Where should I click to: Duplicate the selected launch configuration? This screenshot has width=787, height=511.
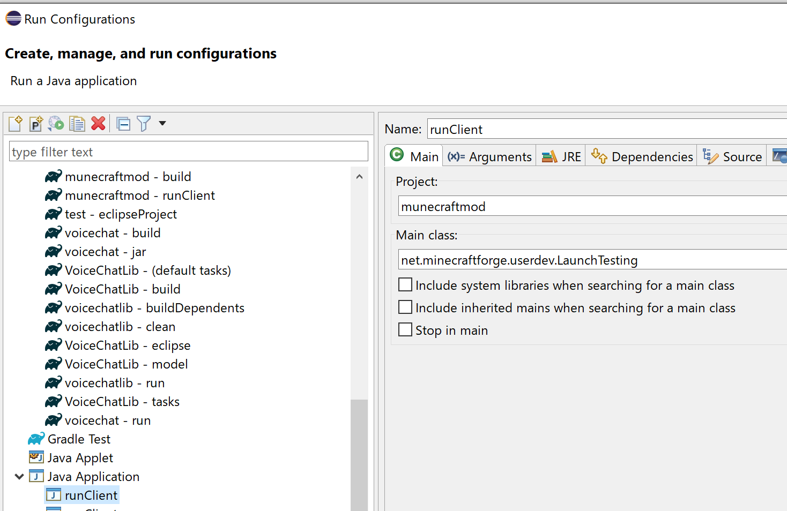[x=77, y=123]
